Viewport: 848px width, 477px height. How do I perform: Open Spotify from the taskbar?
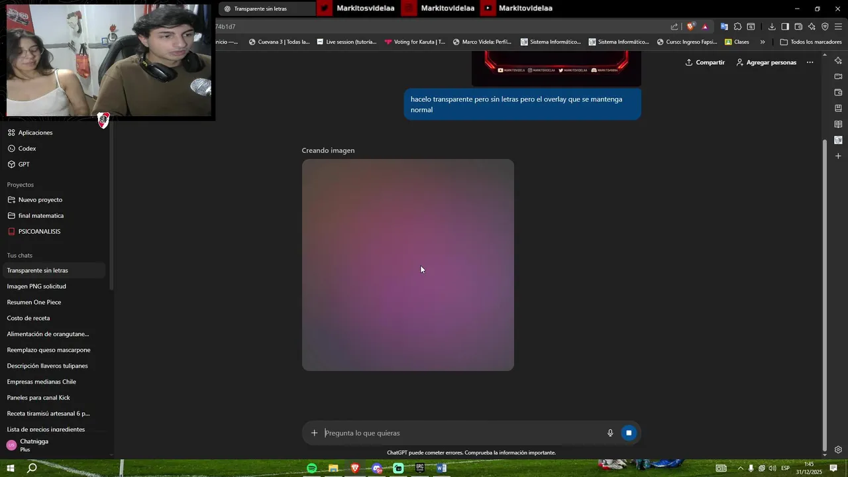coord(312,468)
